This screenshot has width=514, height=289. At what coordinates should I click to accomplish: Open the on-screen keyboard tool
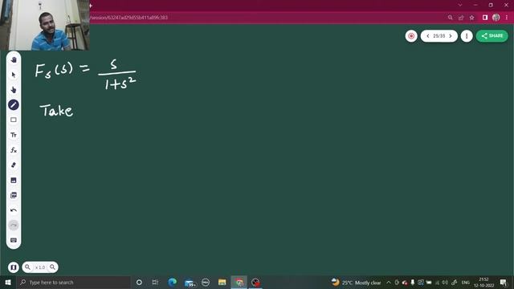coord(14,240)
